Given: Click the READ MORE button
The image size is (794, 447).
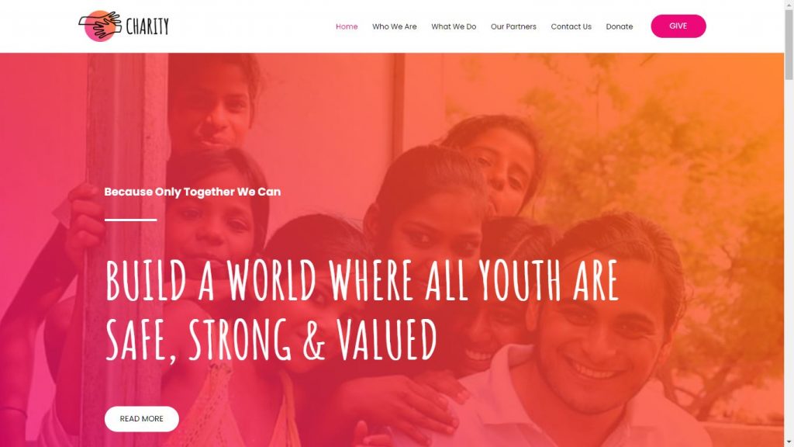Looking at the screenshot, I should coord(141,418).
